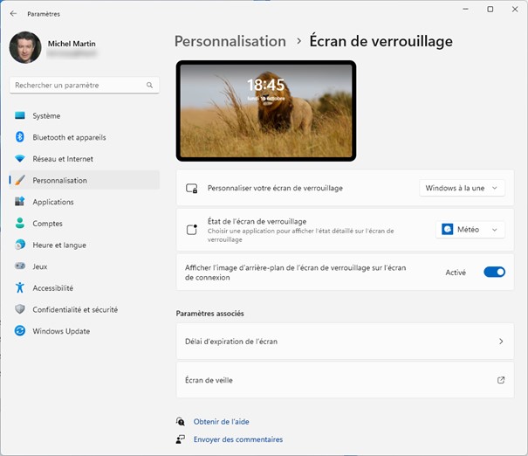Go back to Personnalisation via breadcrumb
This screenshot has width=528, height=456.
click(x=230, y=41)
